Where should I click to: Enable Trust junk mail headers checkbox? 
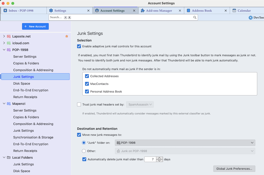(79, 104)
